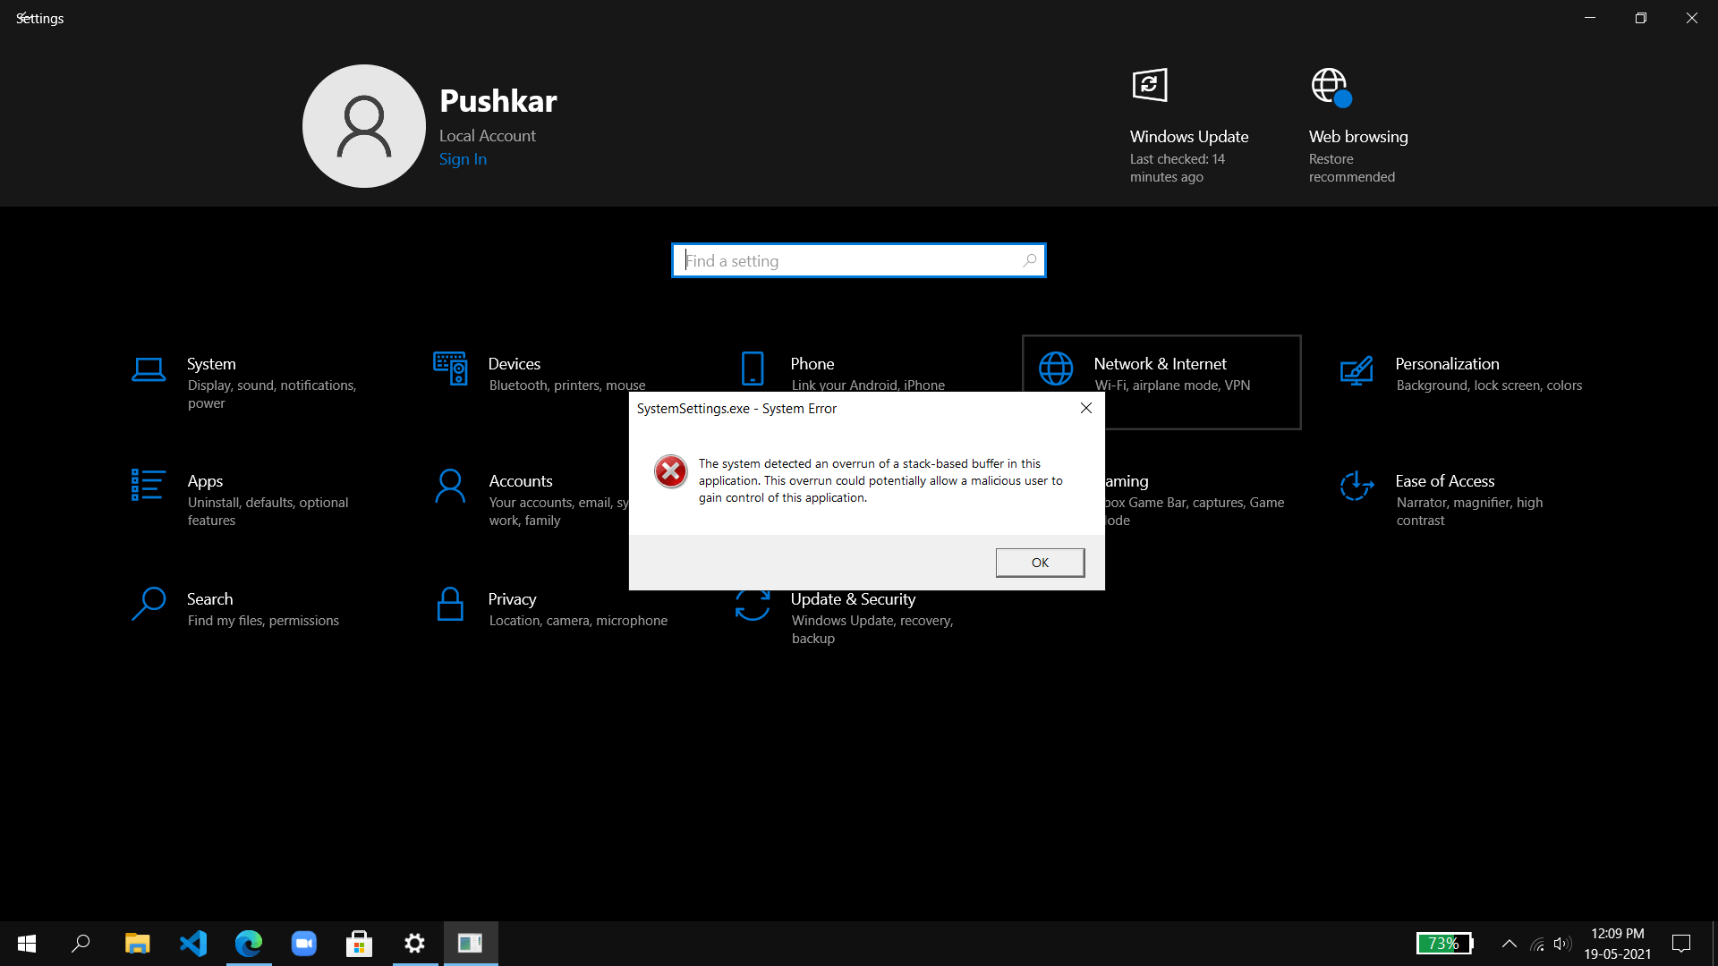The height and width of the screenshot is (966, 1718).
Task: Click the Web browsing globe tile
Action: pos(1331,86)
